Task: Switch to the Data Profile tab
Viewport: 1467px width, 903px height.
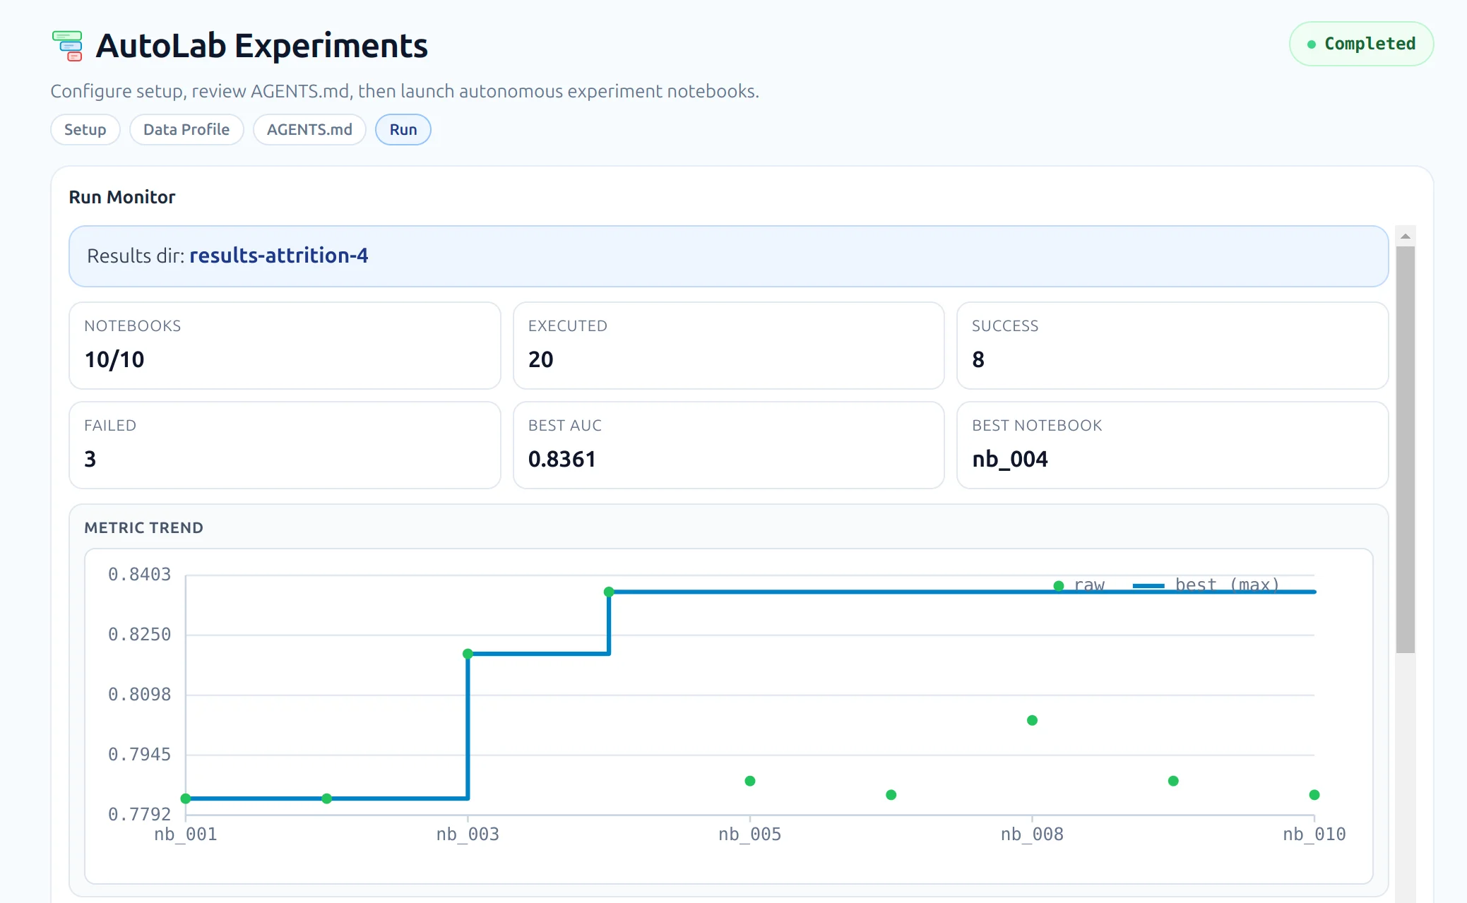Action: pyautogui.click(x=186, y=130)
